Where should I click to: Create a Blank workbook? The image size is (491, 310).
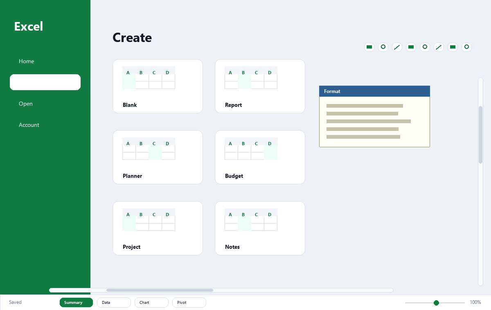tap(158, 86)
